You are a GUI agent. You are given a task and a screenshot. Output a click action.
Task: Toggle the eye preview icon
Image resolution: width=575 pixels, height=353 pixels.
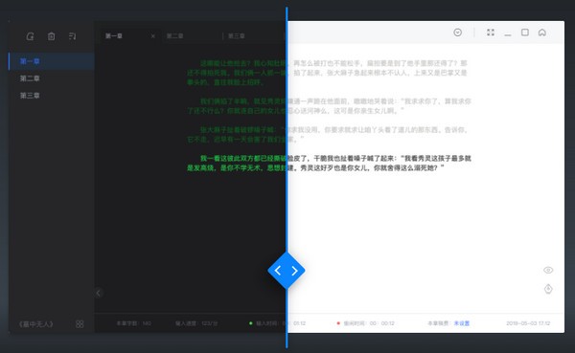pos(548,270)
